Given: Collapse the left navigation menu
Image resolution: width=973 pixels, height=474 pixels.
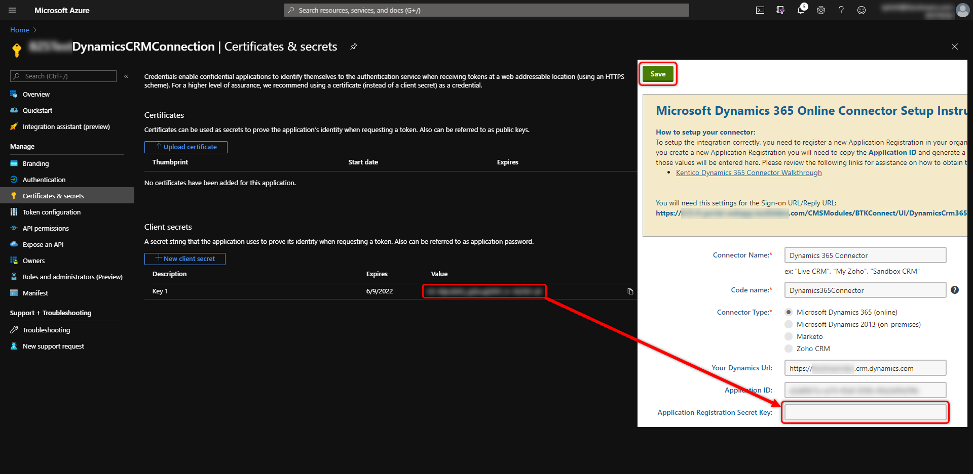Looking at the screenshot, I should pos(126,76).
